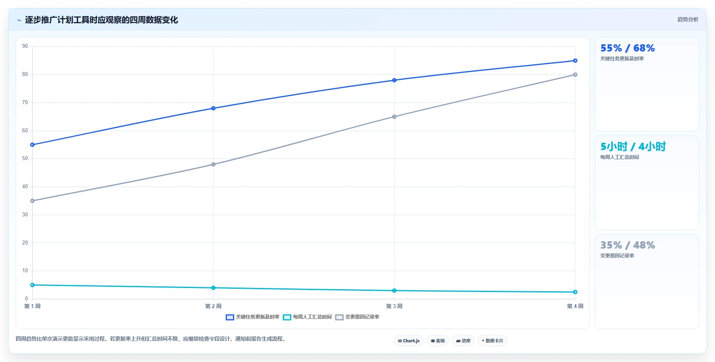
Task: Toggle the 每周人工汇总时间 legend item
Action: coord(307,317)
